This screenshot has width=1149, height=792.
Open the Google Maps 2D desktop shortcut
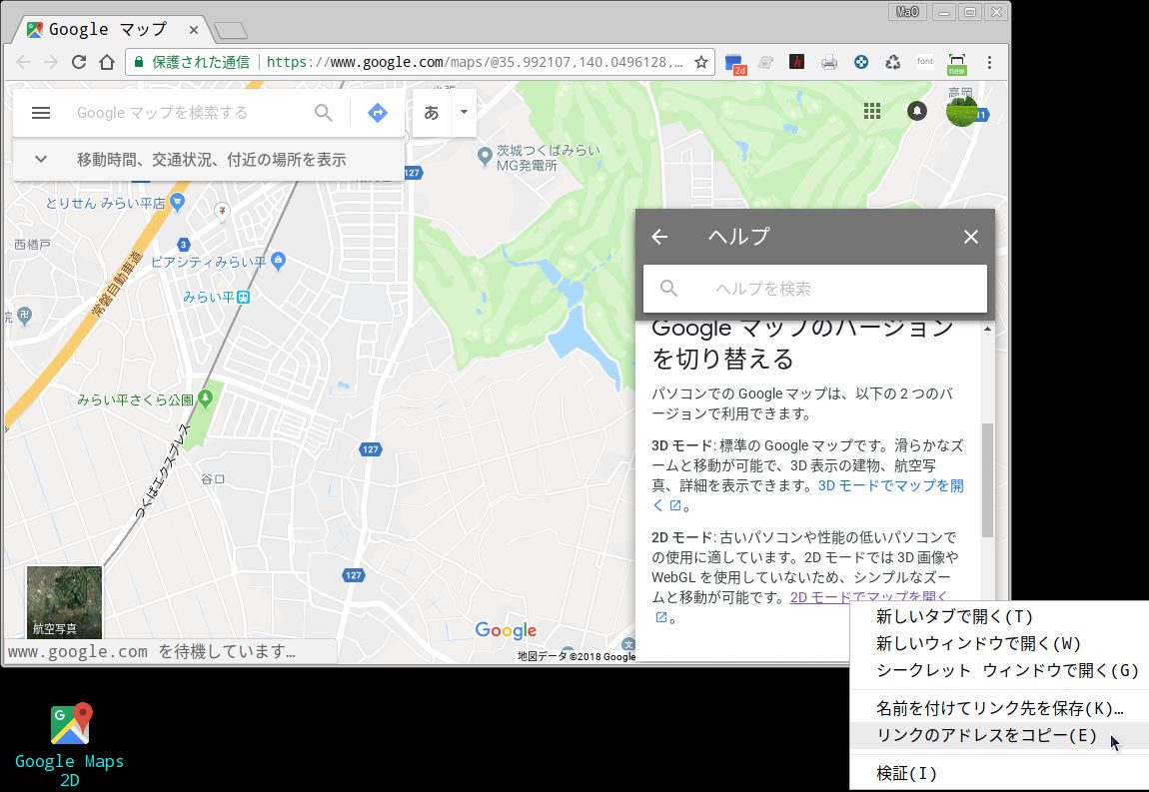tap(70, 744)
